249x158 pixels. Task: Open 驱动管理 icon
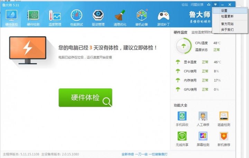98,16
